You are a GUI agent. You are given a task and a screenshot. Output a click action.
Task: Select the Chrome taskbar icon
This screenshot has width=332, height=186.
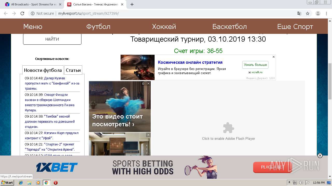pyautogui.click(x=46, y=183)
